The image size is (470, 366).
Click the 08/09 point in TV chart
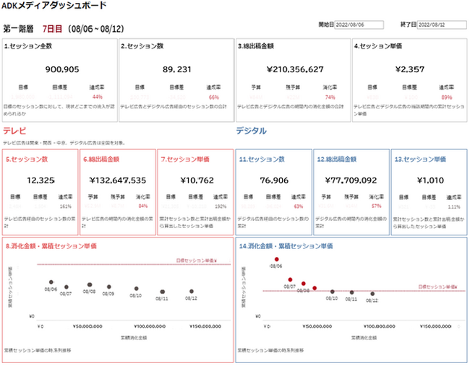(109, 287)
